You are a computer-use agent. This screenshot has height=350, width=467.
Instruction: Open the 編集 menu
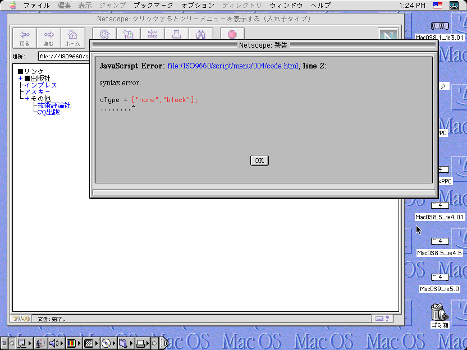64,6
